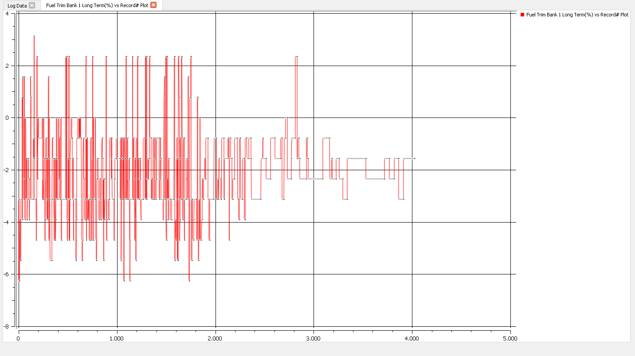
Task: Select the Fuel Trim Bank 1 plot tab
Action: [x=97, y=5]
